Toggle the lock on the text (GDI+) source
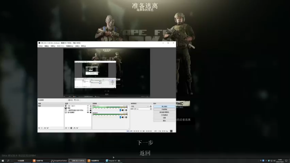Image resolution: width=290 pixels, height=163 pixels. click(x=90, y=106)
